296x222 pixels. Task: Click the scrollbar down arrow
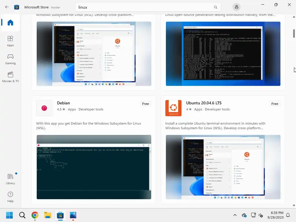click(294, 206)
